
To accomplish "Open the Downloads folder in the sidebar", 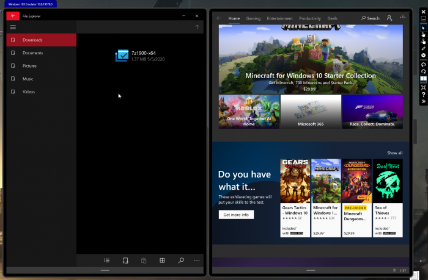I will tap(41, 40).
